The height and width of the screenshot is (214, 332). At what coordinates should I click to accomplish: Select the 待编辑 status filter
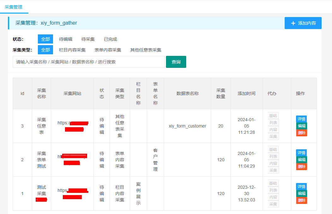coord(66,39)
